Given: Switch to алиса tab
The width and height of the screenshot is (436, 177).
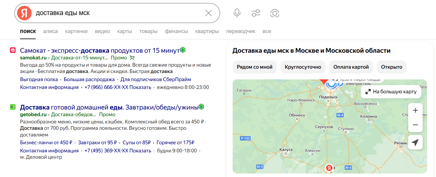Looking at the screenshot, I should [50, 31].
